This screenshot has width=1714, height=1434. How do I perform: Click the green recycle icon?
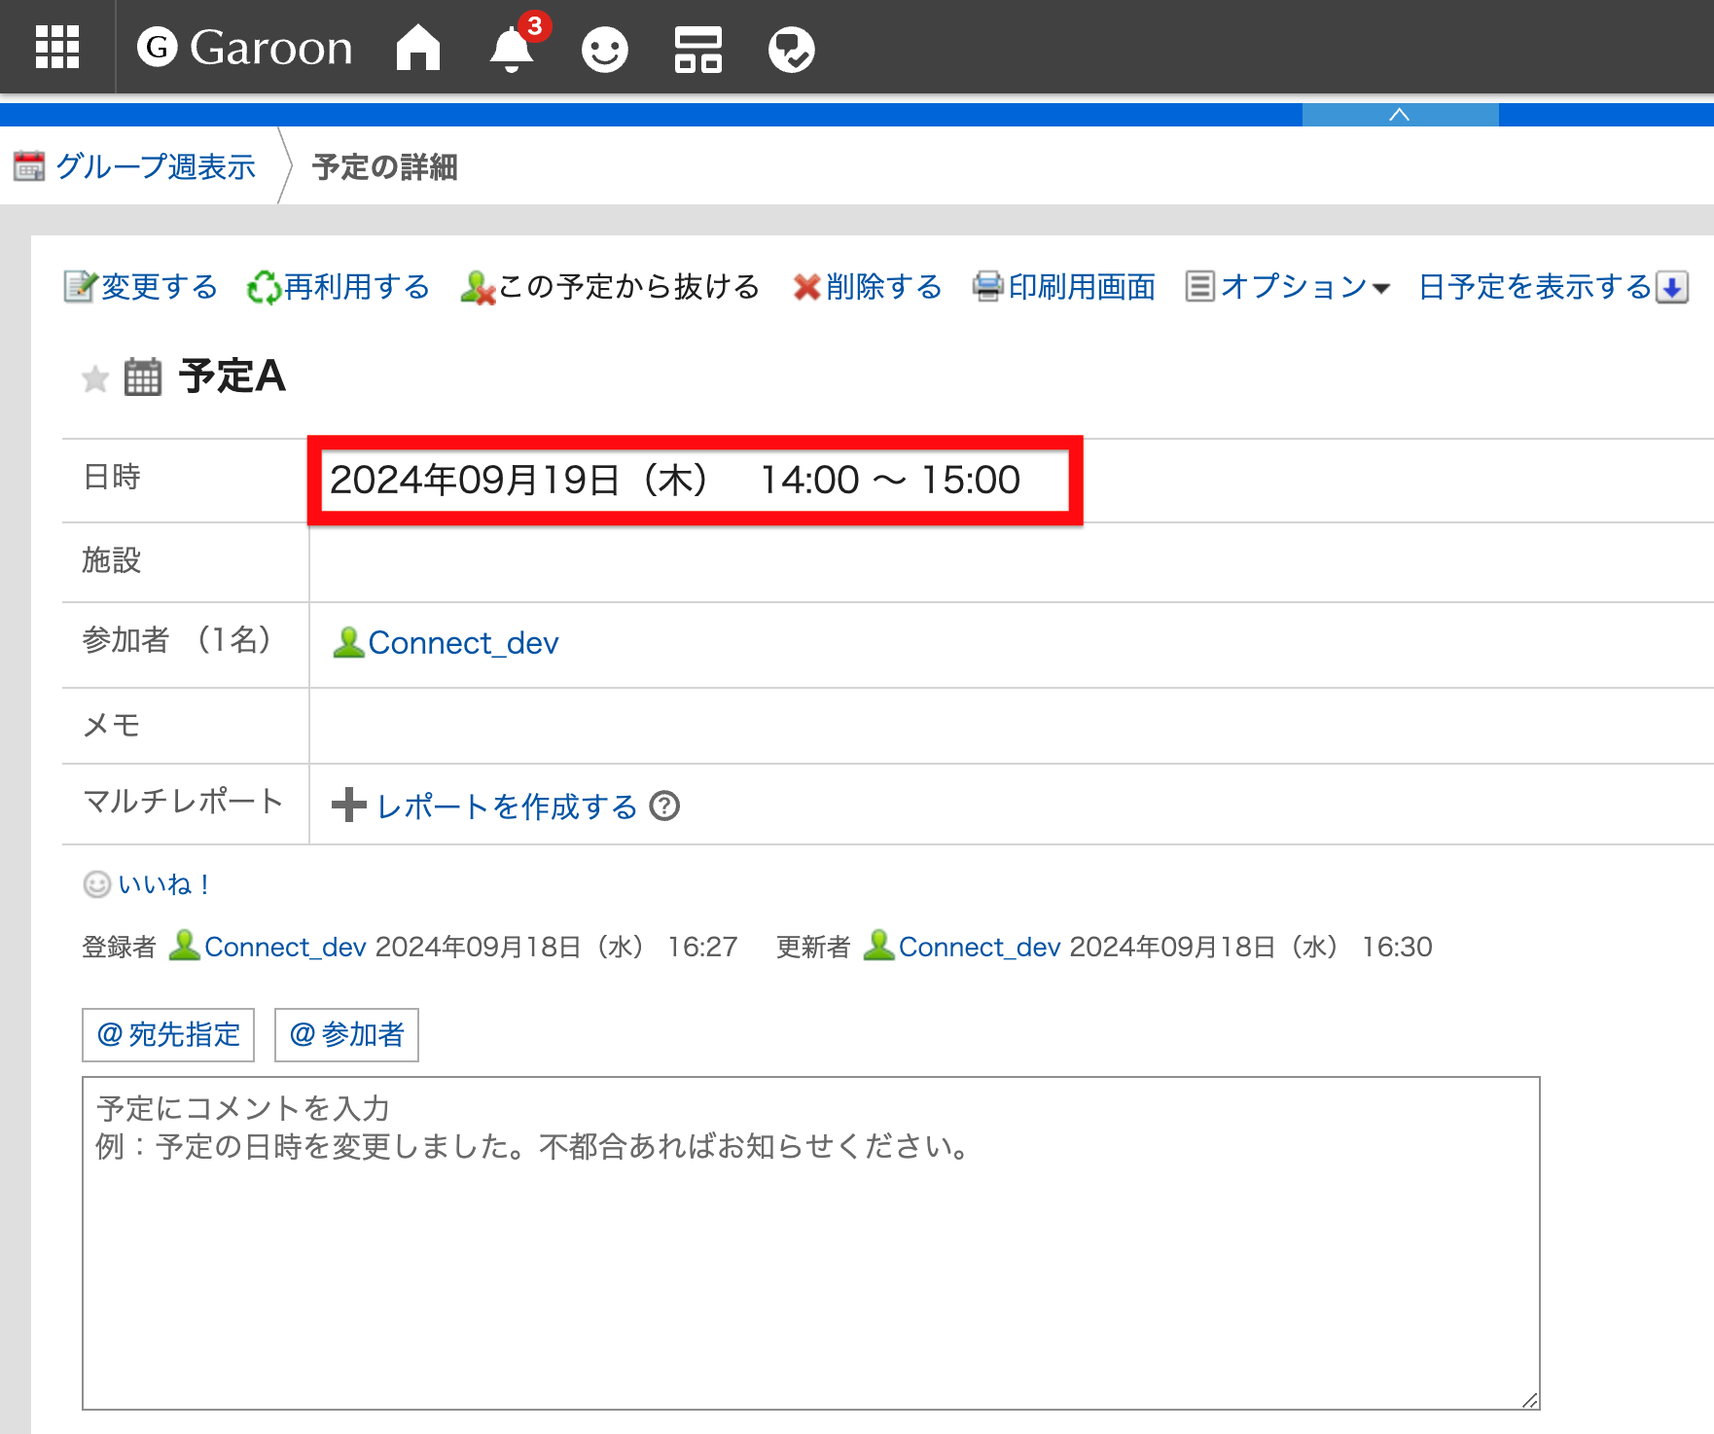coord(264,288)
